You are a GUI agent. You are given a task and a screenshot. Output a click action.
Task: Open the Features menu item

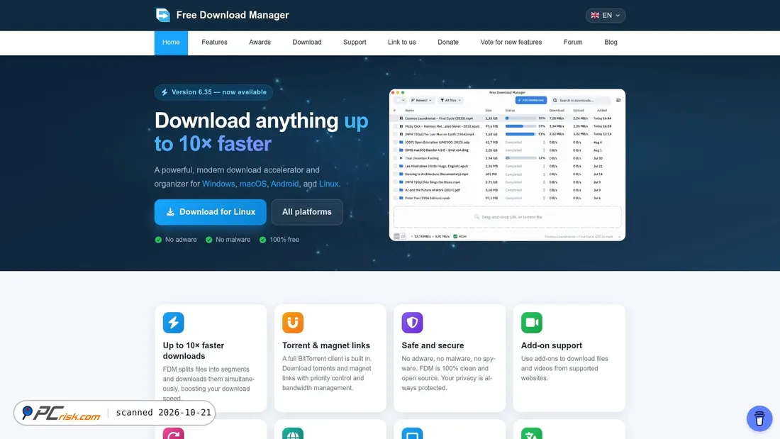coord(214,43)
